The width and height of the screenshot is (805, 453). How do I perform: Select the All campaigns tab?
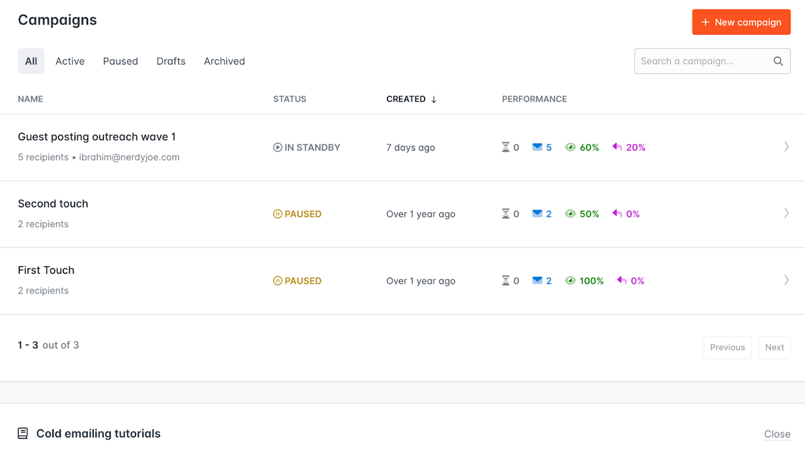(x=31, y=61)
